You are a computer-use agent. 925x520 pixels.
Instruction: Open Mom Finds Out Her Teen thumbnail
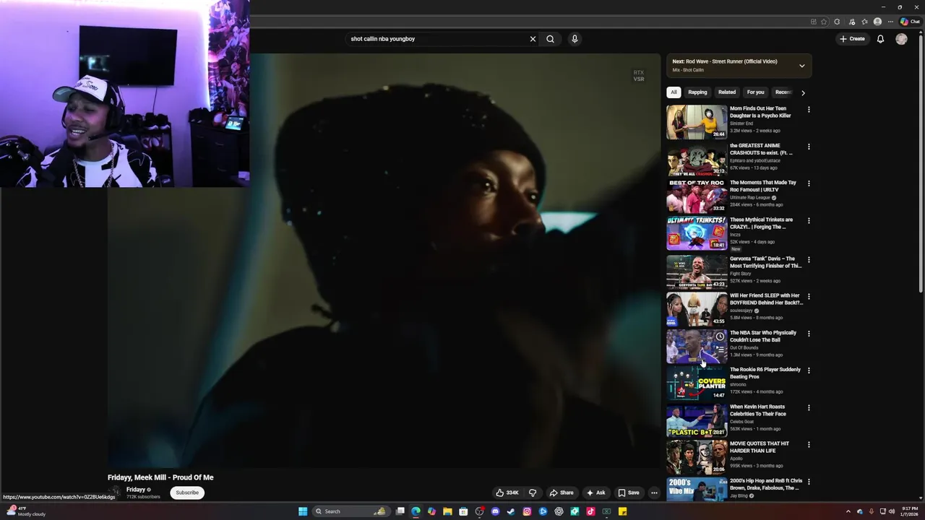pos(697,122)
